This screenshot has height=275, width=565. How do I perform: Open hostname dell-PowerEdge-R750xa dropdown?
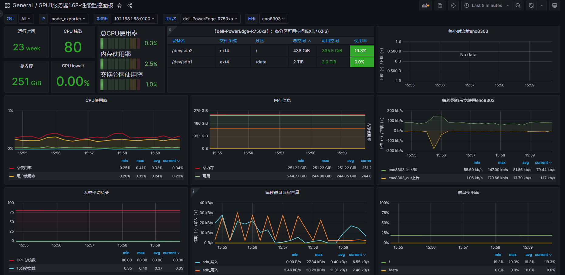click(210, 19)
